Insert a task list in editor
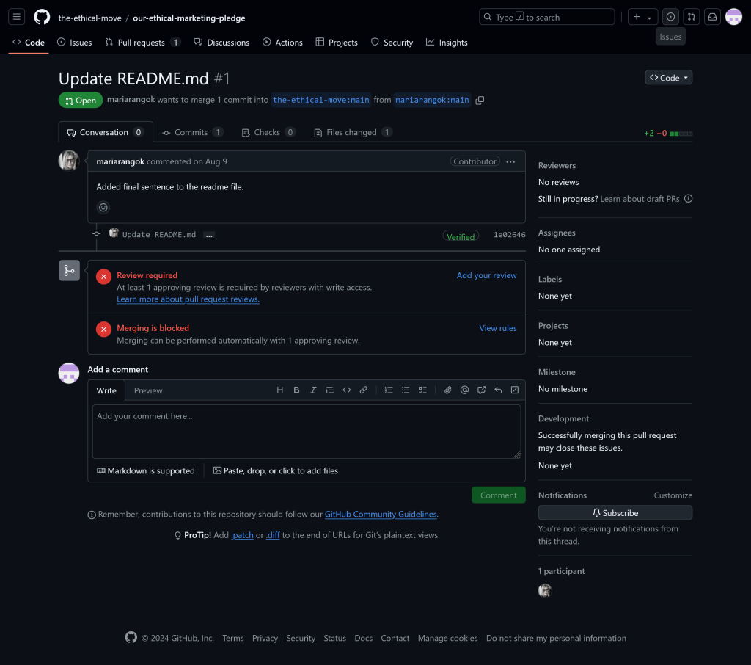Image resolution: width=751 pixels, height=665 pixels. tap(422, 390)
